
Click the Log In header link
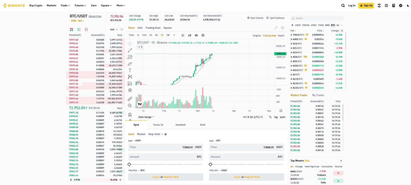[352, 6]
